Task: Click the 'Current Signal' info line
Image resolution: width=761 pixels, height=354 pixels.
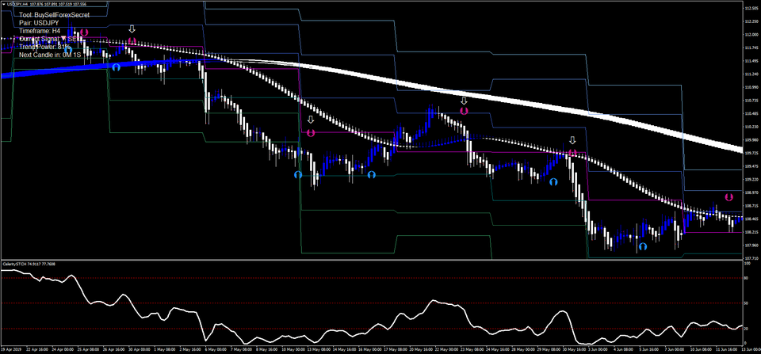Action: coord(51,39)
